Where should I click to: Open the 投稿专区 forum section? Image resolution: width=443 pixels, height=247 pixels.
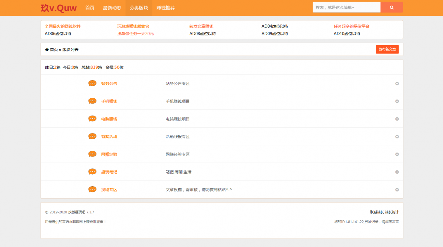coord(109,190)
